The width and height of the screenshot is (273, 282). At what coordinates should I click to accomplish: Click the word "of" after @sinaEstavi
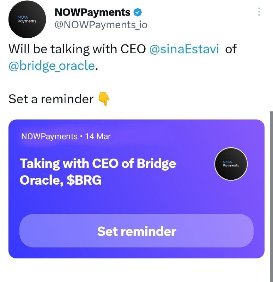click(231, 49)
